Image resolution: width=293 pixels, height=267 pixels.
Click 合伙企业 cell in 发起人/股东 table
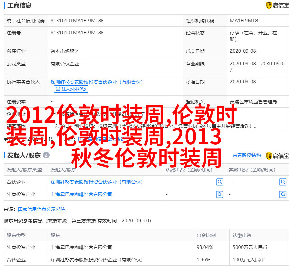pyautogui.click(x=16, y=182)
